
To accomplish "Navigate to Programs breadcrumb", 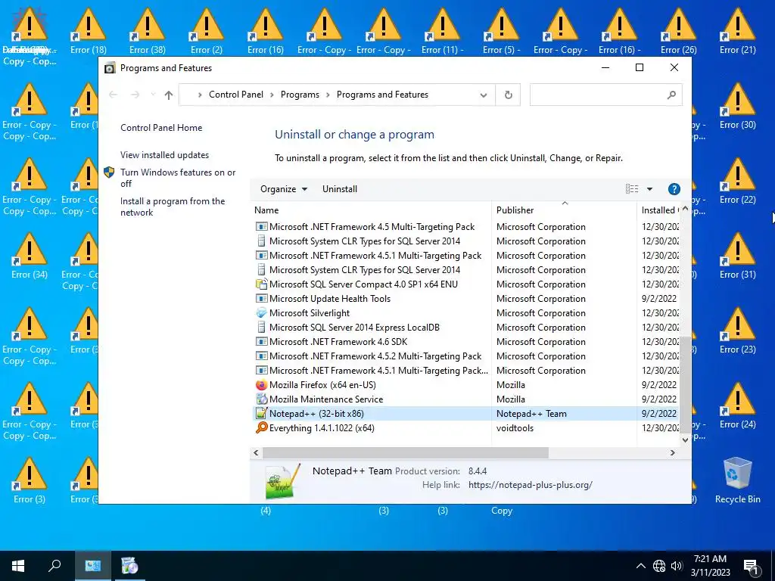I will pyautogui.click(x=300, y=95).
